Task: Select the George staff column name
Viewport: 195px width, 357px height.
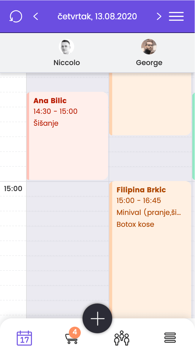Action: point(149,63)
